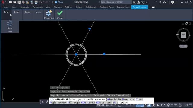Click the square blue array grip
The height and width of the screenshot is (108, 193).
pyautogui.click(x=104, y=54)
